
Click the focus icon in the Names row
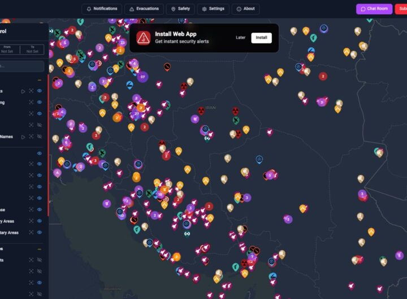point(31,137)
